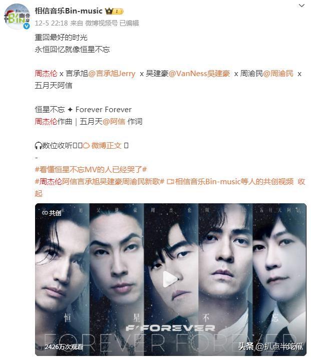Play the Forever Forever video
Viewport: 311px width, 358px height.
(x=170, y=279)
